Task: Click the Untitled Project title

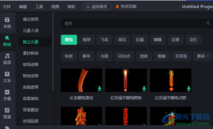Action: [197, 6]
